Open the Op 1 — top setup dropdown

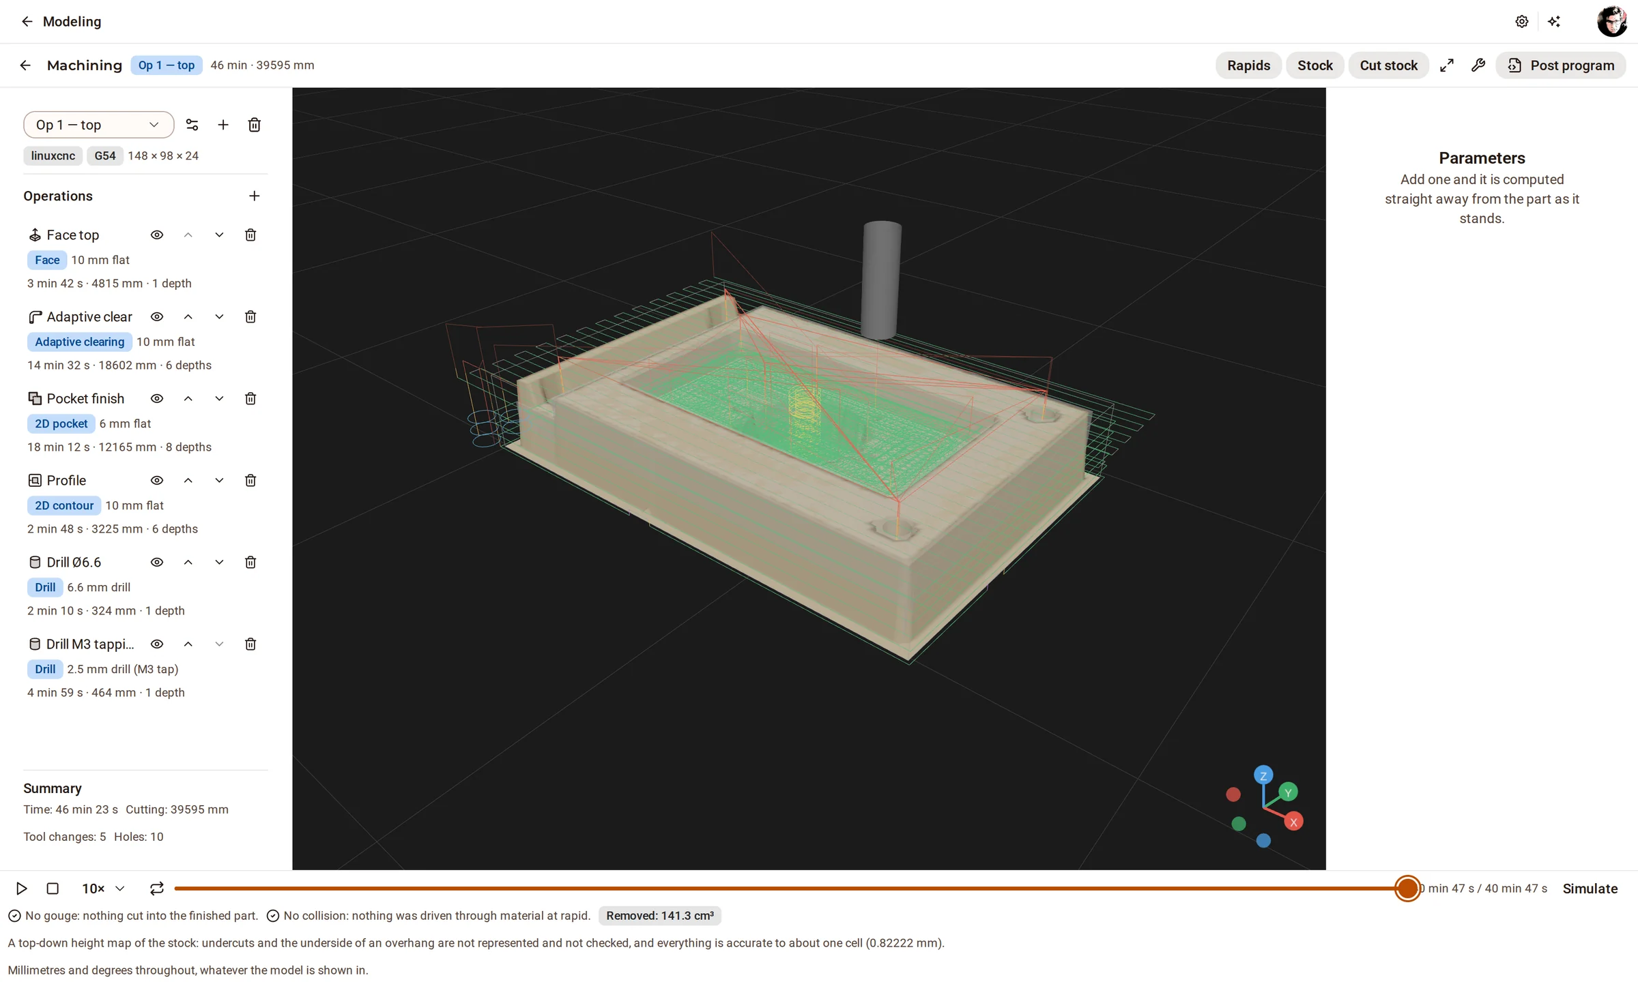pyautogui.click(x=99, y=125)
